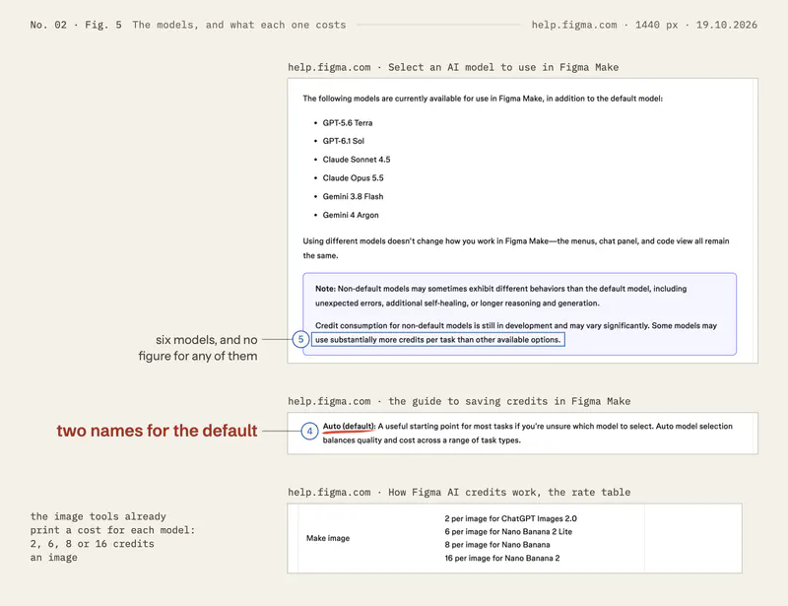788x606 pixels.
Task: Select the "Claude Opus 5.5" list entry
Action: 353,178
